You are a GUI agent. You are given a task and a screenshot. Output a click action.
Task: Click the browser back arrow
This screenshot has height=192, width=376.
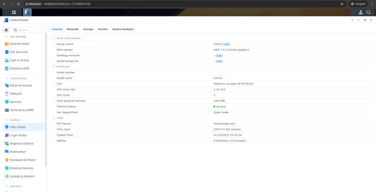4,4
